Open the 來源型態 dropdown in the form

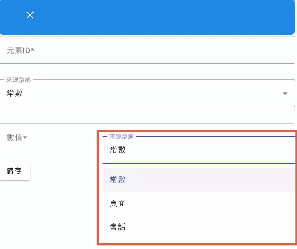(x=147, y=94)
